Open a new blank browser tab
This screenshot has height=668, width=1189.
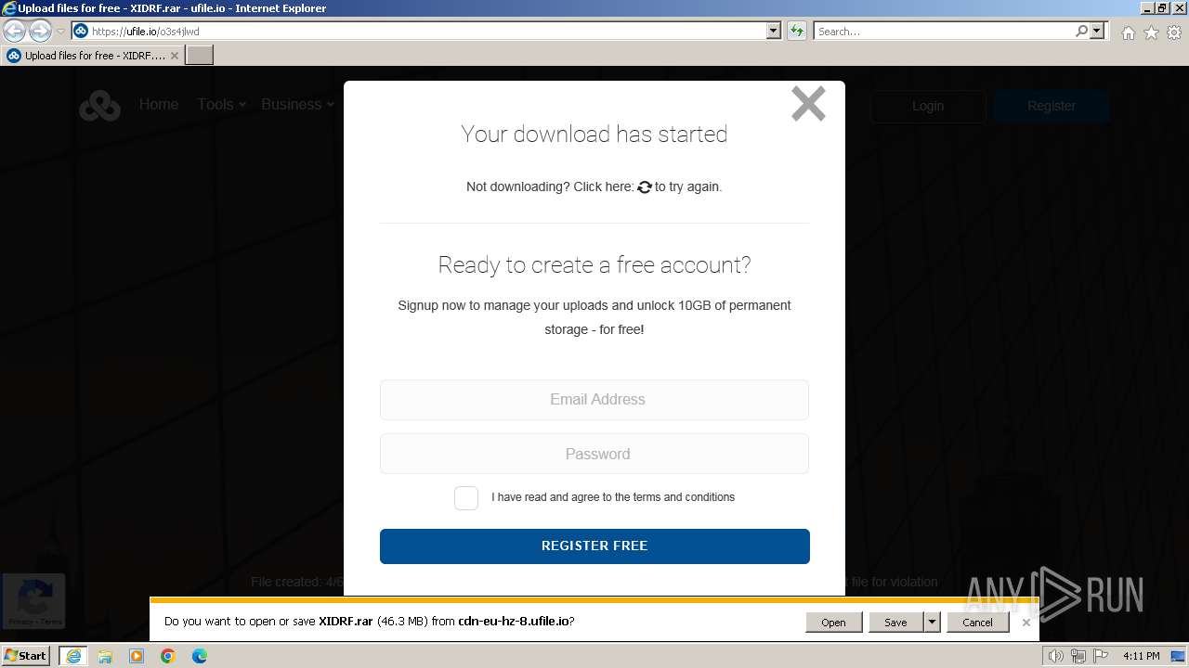coord(200,56)
